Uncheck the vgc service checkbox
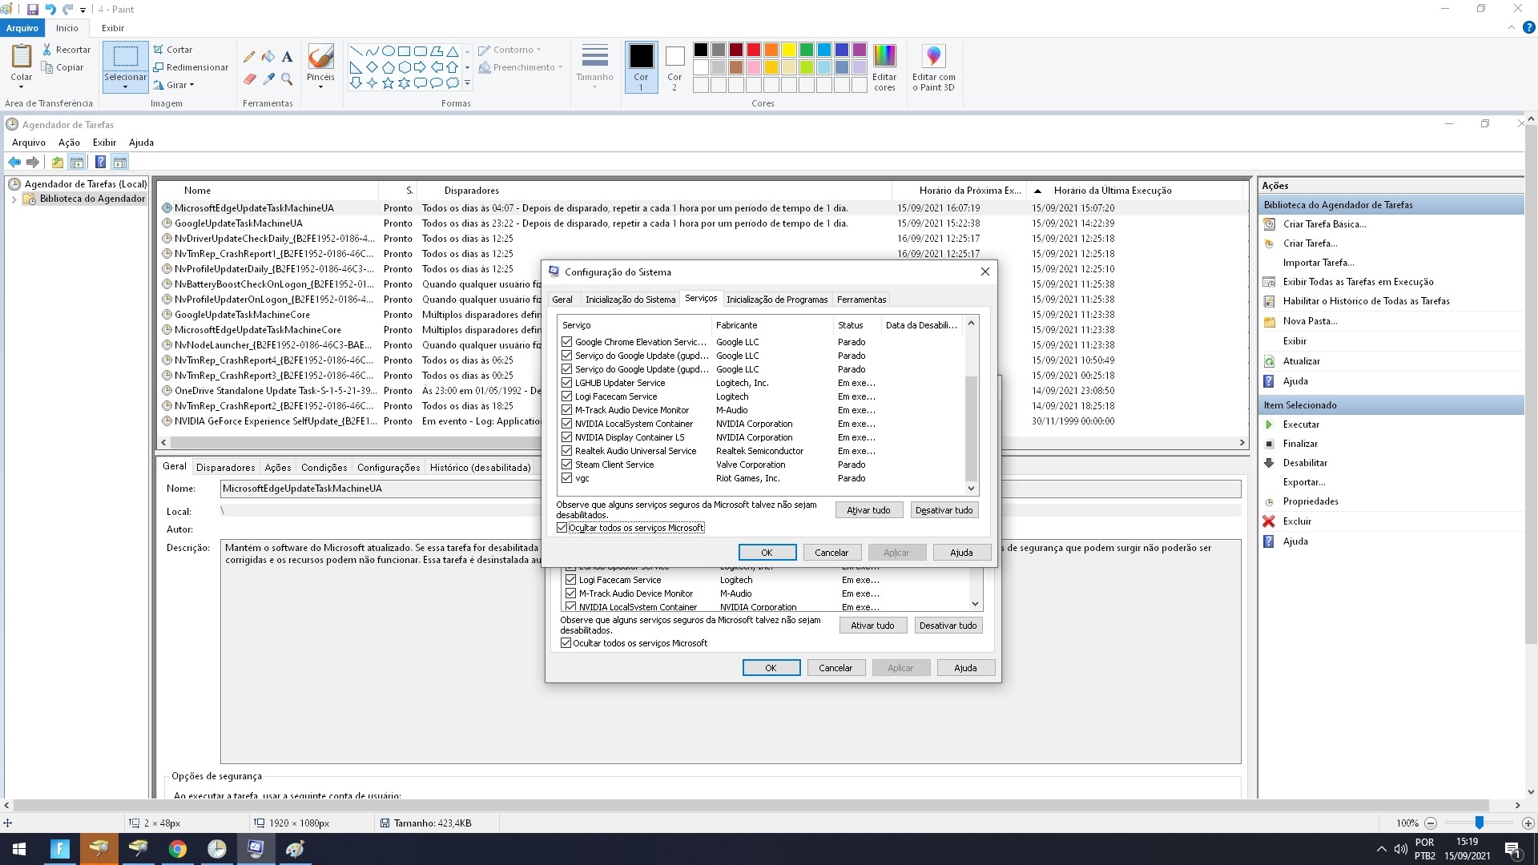The height and width of the screenshot is (865, 1538). (x=567, y=478)
